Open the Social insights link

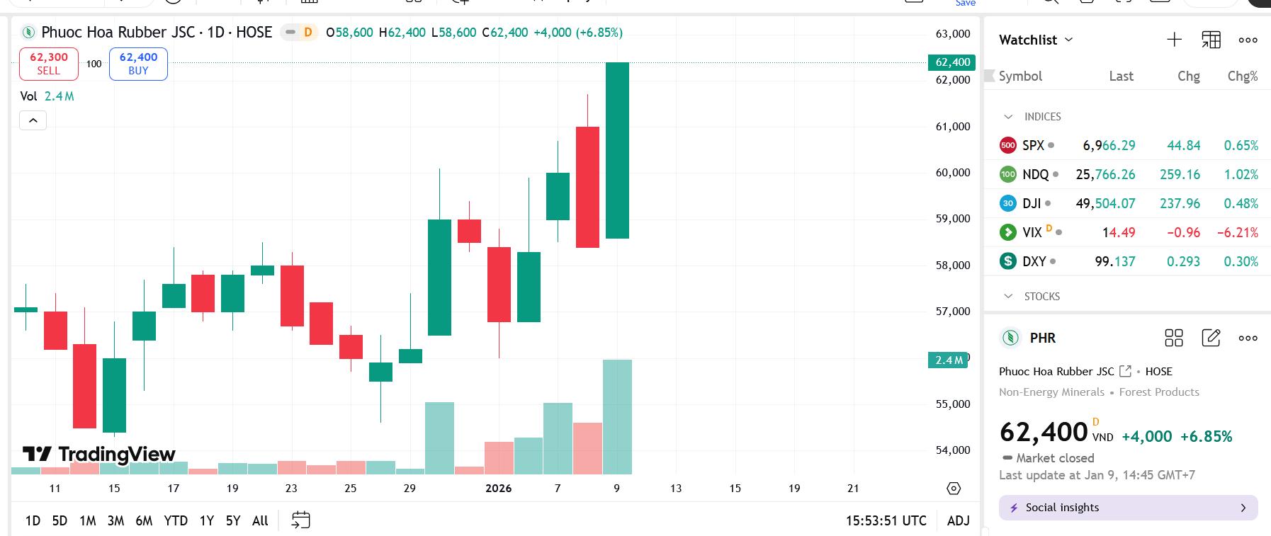tap(1127, 508)
